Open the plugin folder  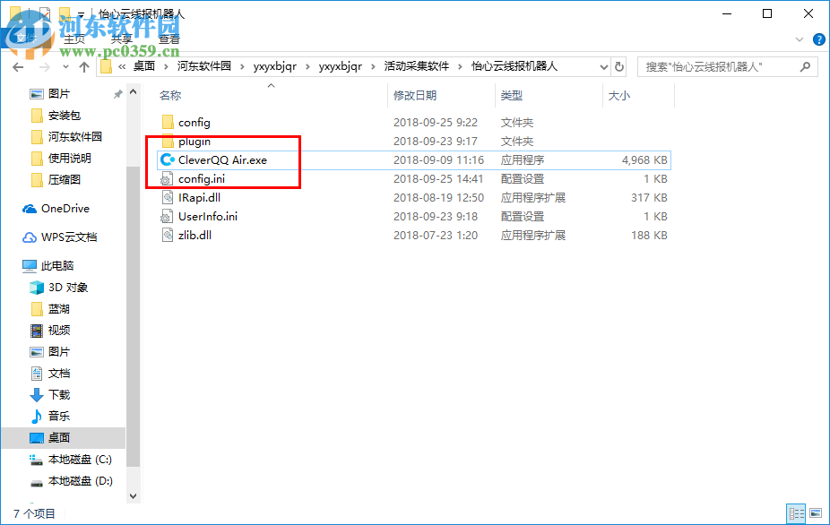[x=196, y=141]
